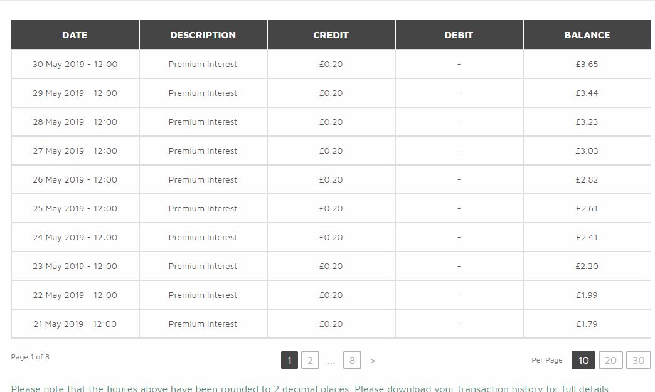
Task: Click Premium Interest on 27 May row
Action: pyautogui.click(x=203, y=151)
